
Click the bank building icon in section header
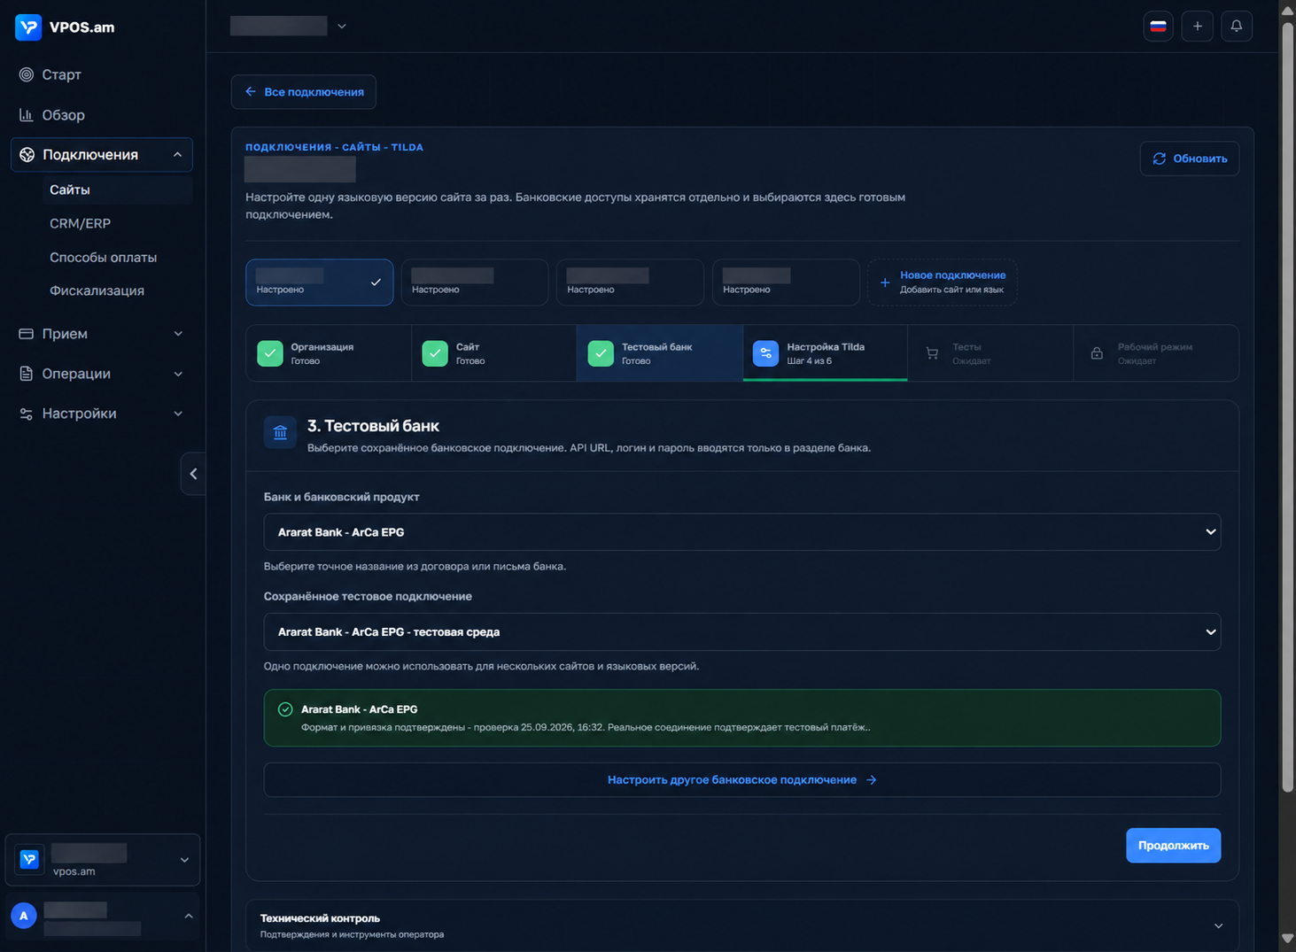tap(280, 433)
